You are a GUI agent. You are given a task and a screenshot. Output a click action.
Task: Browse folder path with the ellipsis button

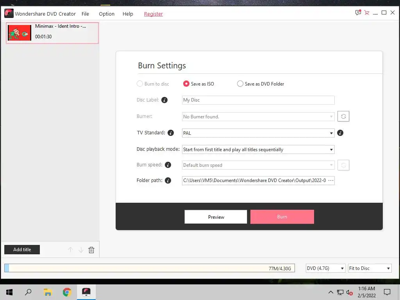tap(331, 180)
